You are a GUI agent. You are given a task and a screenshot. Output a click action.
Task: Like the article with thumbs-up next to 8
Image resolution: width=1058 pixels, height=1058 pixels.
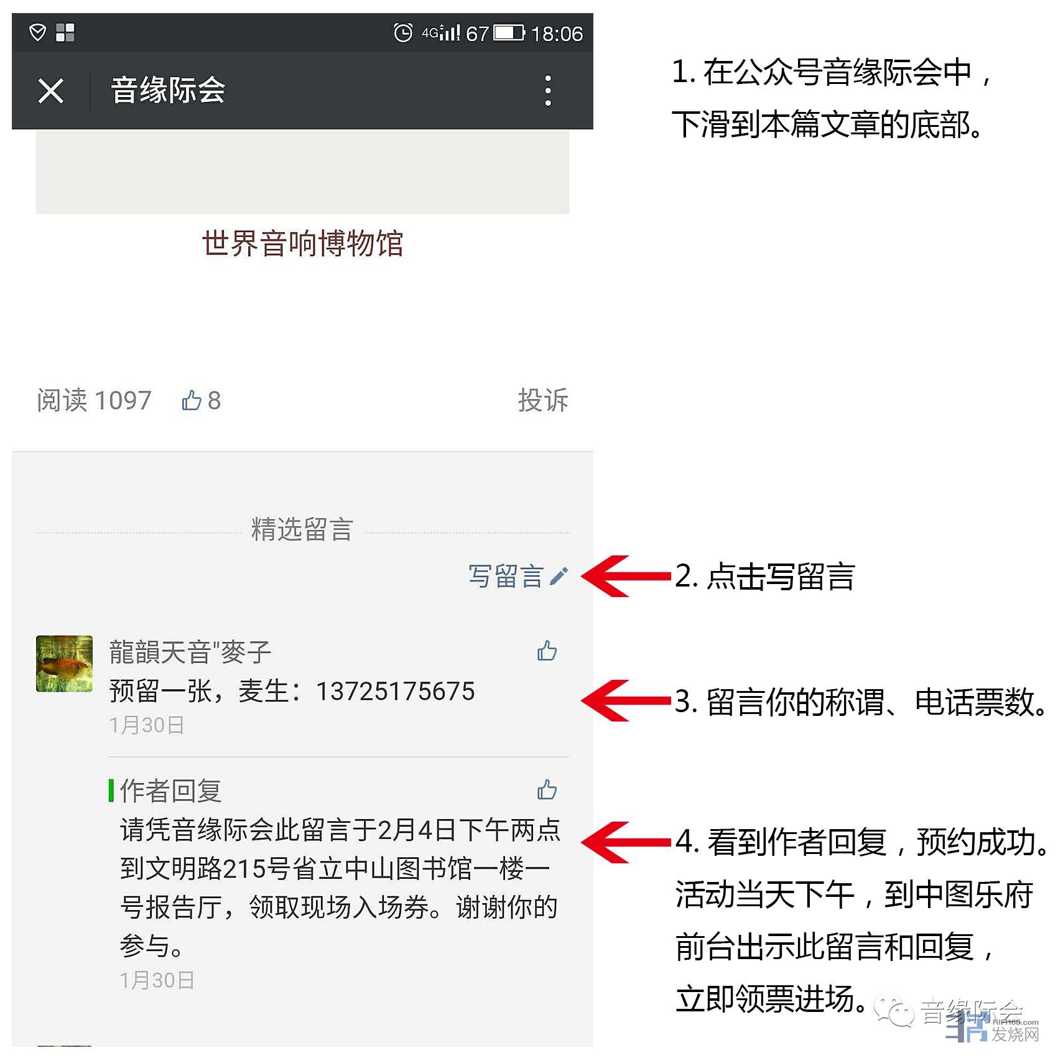click(191, 400)
